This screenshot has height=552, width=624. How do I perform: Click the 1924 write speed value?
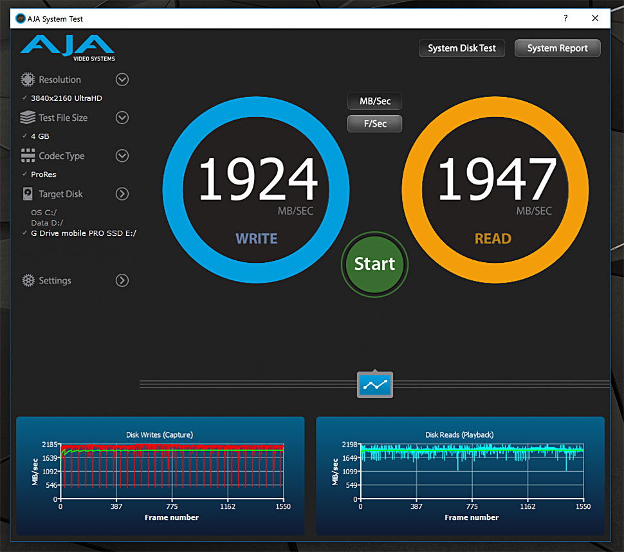click(x=258, y=179)
